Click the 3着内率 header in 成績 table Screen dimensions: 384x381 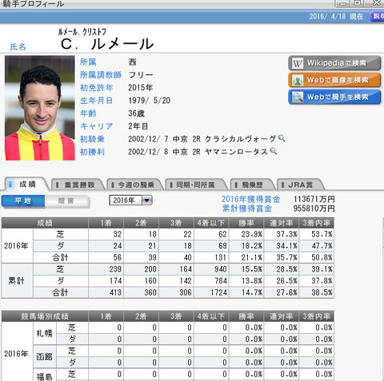(x=316, y=223)
